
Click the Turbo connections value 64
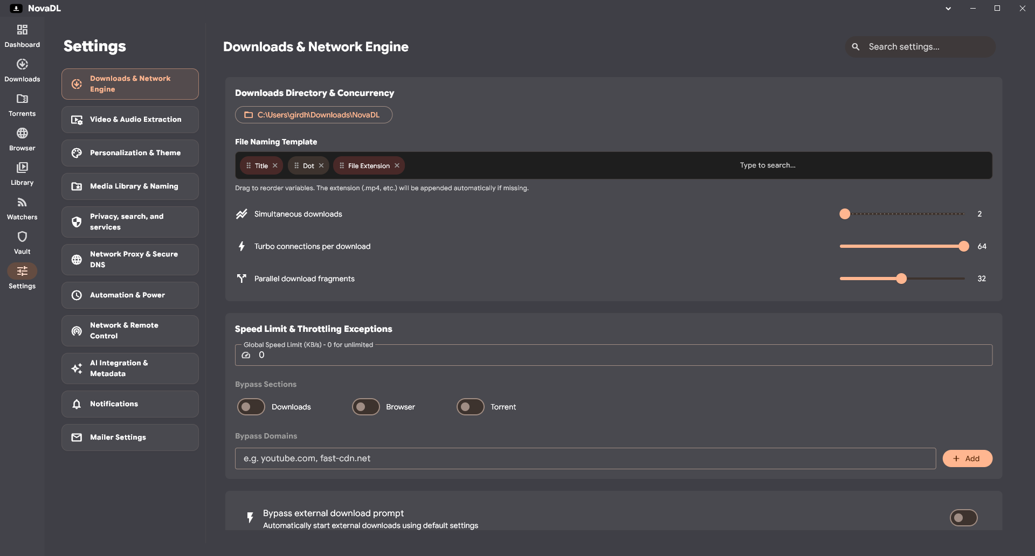982,246
